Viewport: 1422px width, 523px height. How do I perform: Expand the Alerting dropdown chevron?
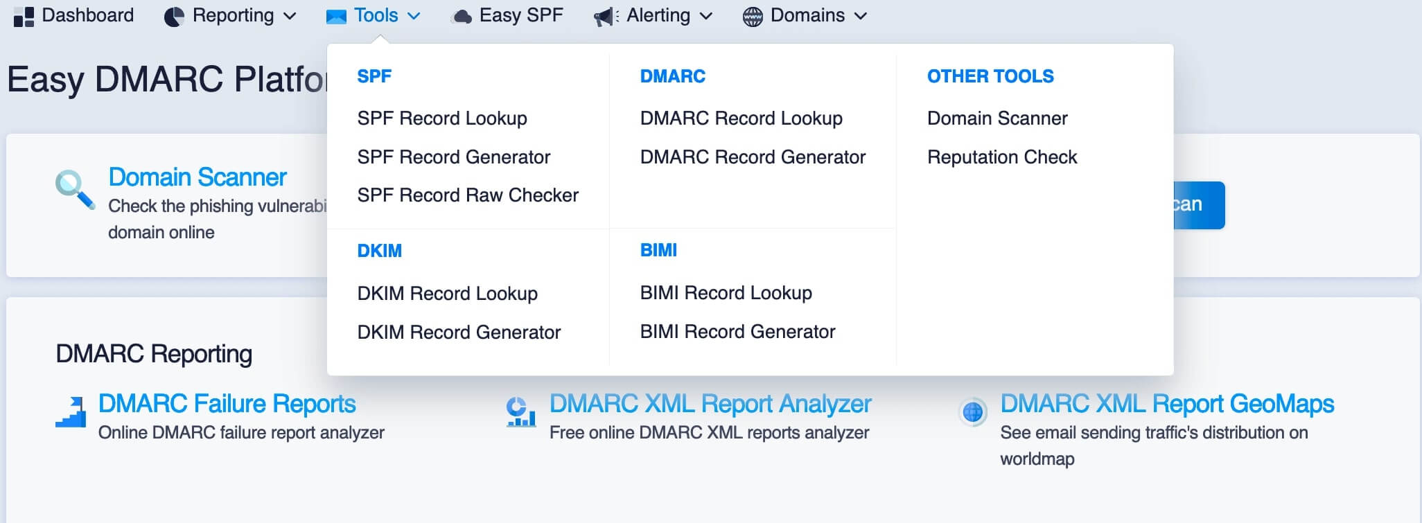[706, 16]
